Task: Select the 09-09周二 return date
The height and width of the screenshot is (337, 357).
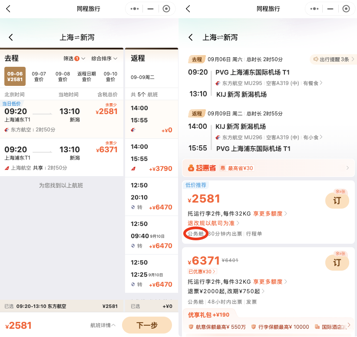Action: tap(142, 77)
